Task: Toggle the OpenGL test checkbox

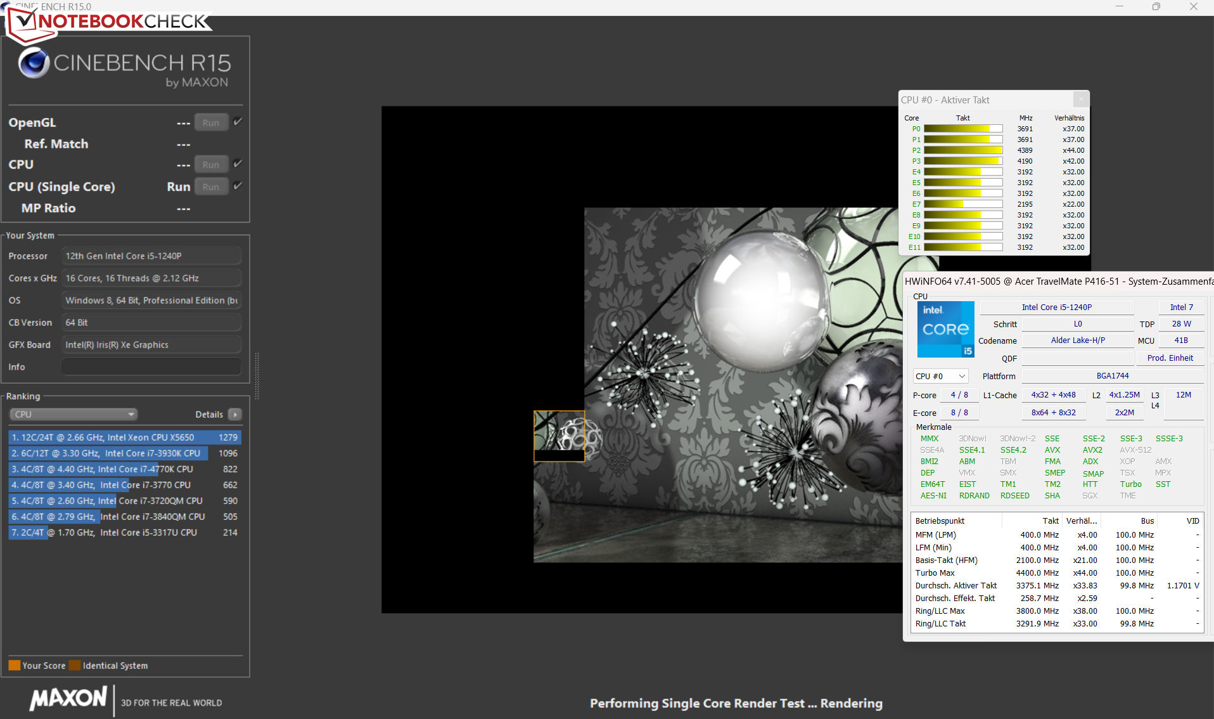Action: coord(238,122)
